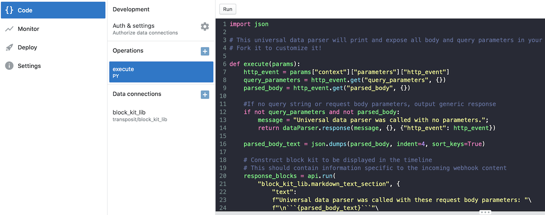Screen dimensions: 545x215
Task: Click the '"text":' key on line 22
Action: coord(285,192)
